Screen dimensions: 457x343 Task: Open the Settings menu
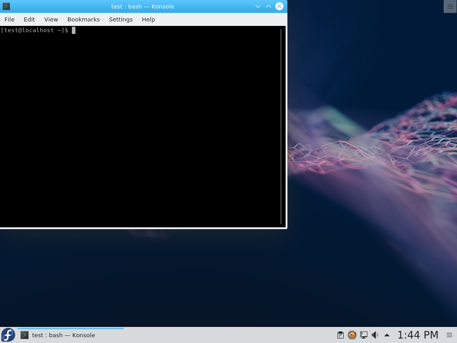[x=120, y=20]
